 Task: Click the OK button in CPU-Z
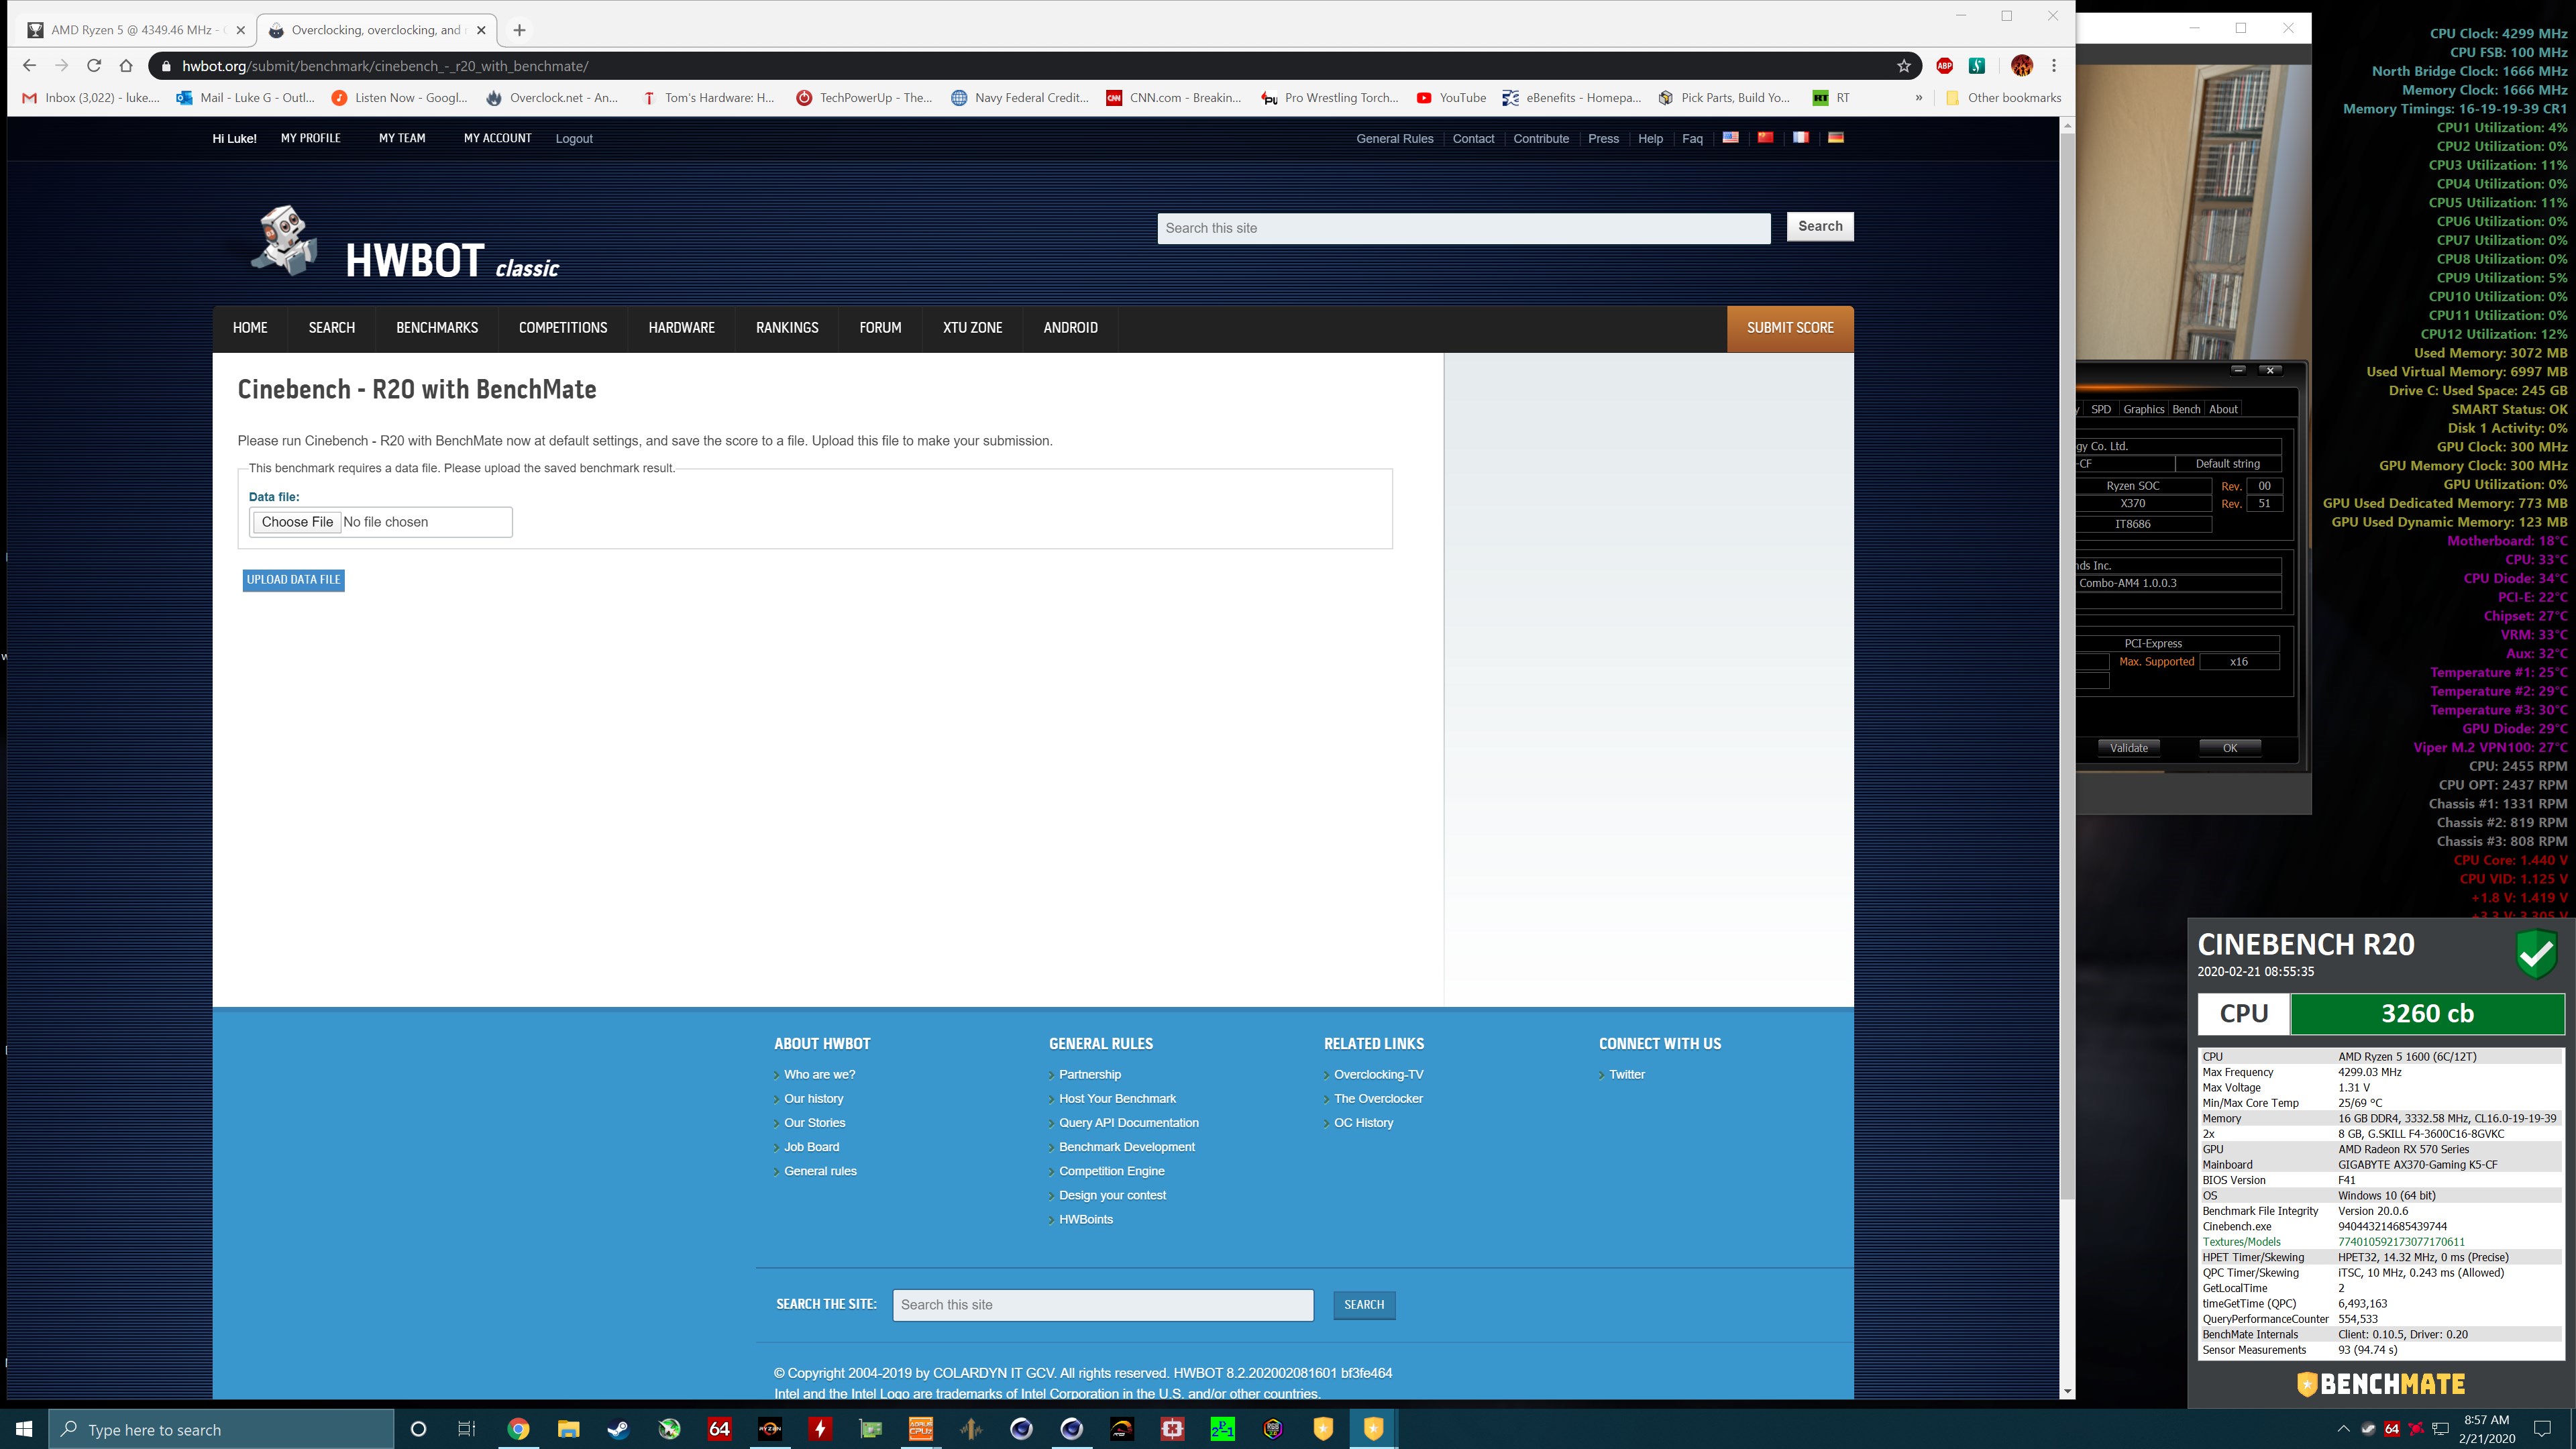pos(2230,748)
